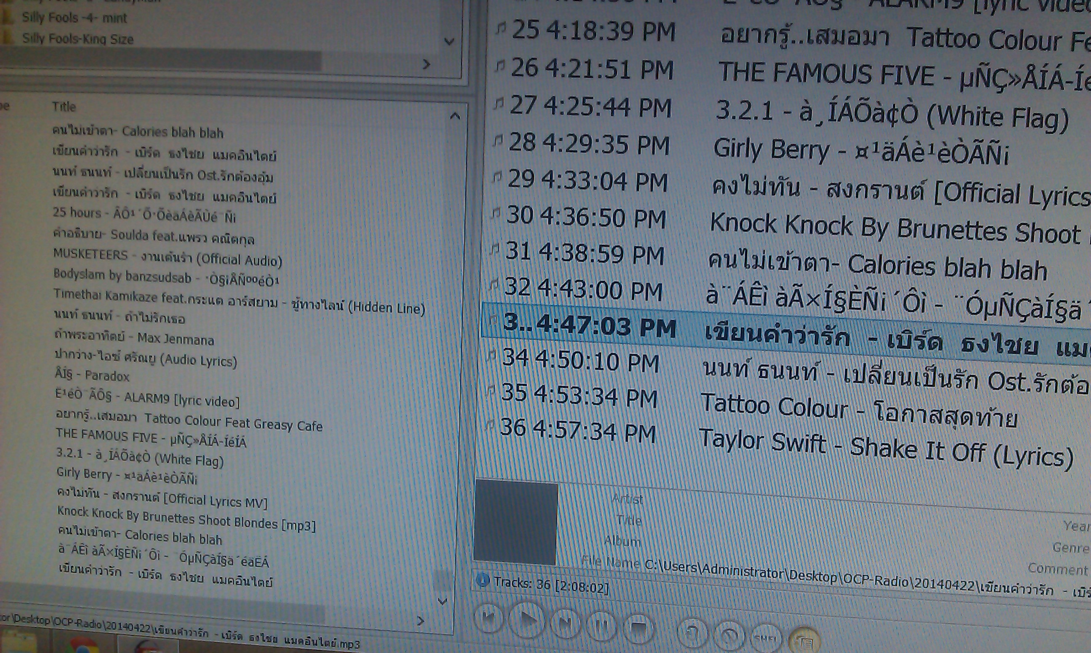Click down arrow of folder panel scrollbar
This screenshot has height=653, width=1091.
[449, 42]
